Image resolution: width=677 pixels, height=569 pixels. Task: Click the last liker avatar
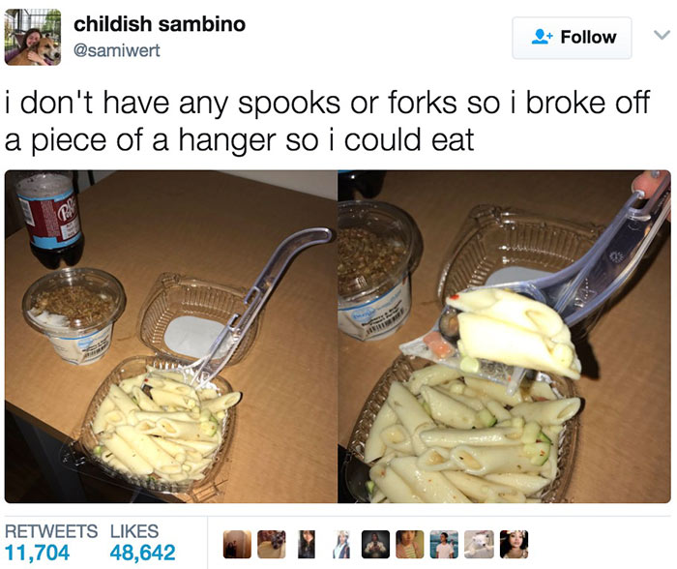pos(514,545)
